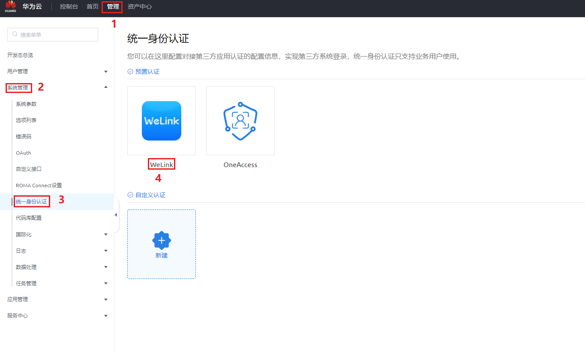The height and width of the screenshot is (353, 585).
Task: Expand the 数据处理 submenu arrow
Action: pyautogui.click(x=106, y=267)
